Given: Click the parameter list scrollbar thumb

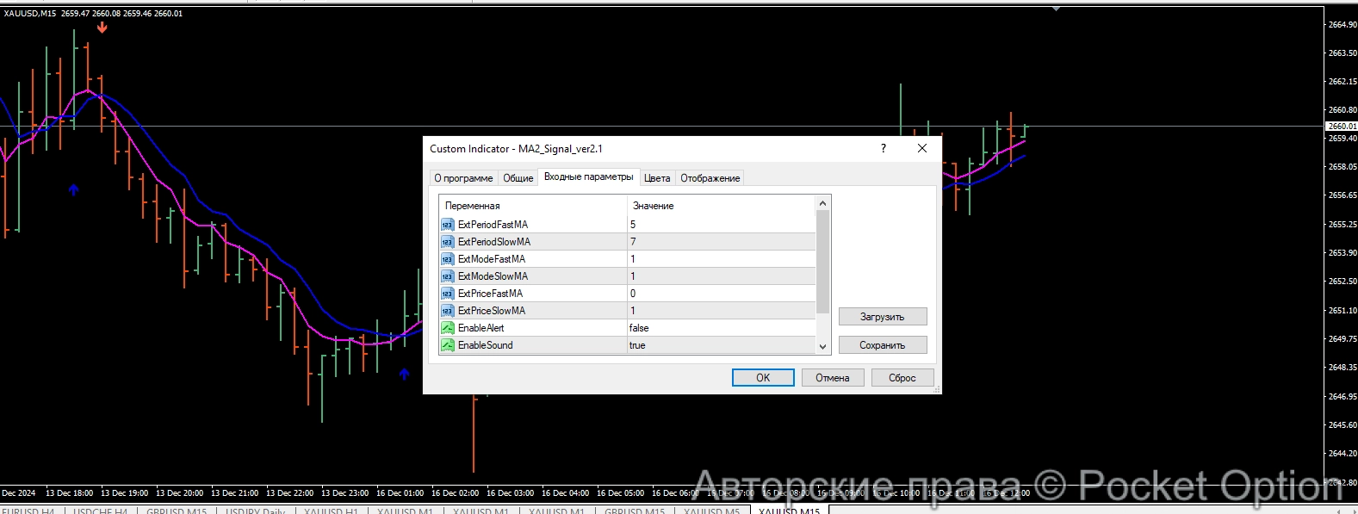Looking at the screenshot, I should click(822, 262).
